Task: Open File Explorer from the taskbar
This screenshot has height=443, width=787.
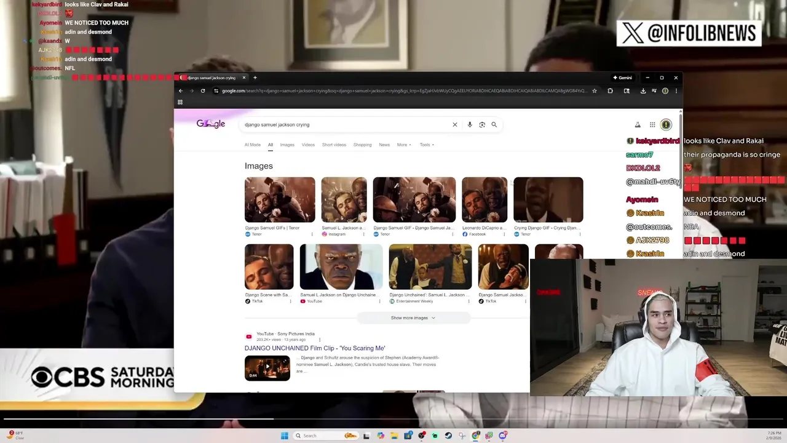Action: click(394, 436)
